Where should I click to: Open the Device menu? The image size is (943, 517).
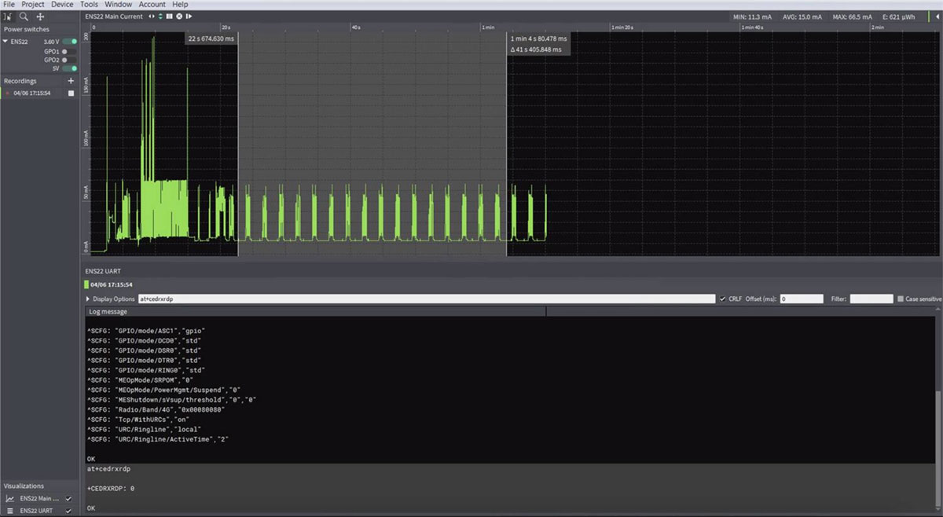(62, 5)
